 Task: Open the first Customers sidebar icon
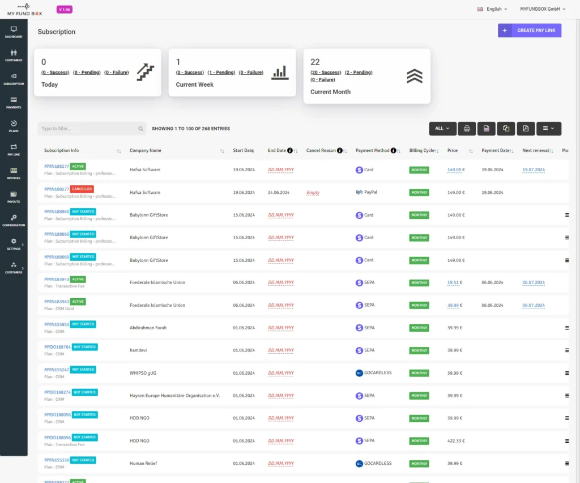(14, 56)
